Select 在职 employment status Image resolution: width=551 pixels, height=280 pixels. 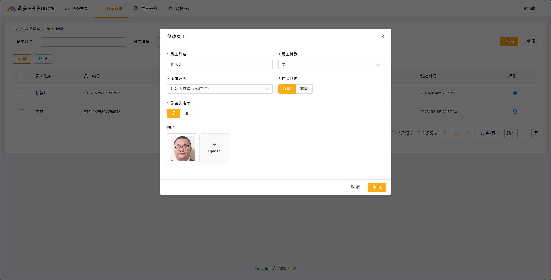287,89
